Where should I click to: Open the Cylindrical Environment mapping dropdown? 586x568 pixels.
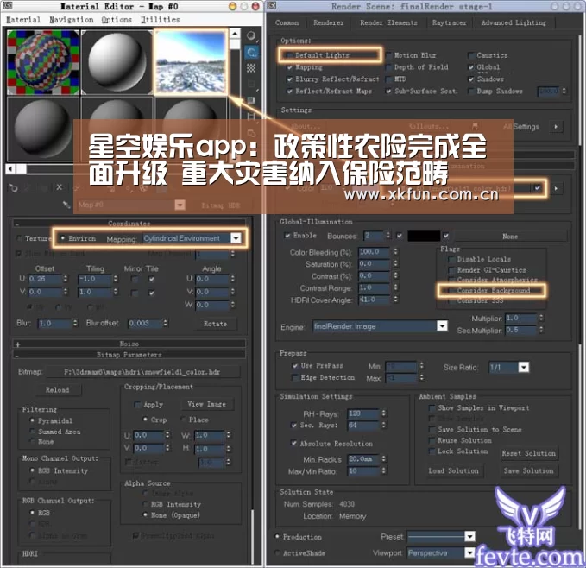click(x=236, y=238)
